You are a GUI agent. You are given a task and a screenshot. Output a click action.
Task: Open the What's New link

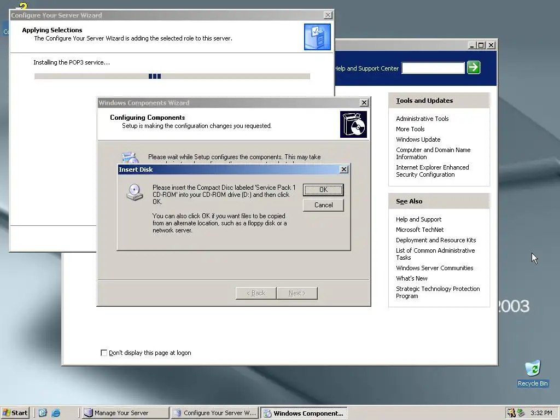coord(411,278)
